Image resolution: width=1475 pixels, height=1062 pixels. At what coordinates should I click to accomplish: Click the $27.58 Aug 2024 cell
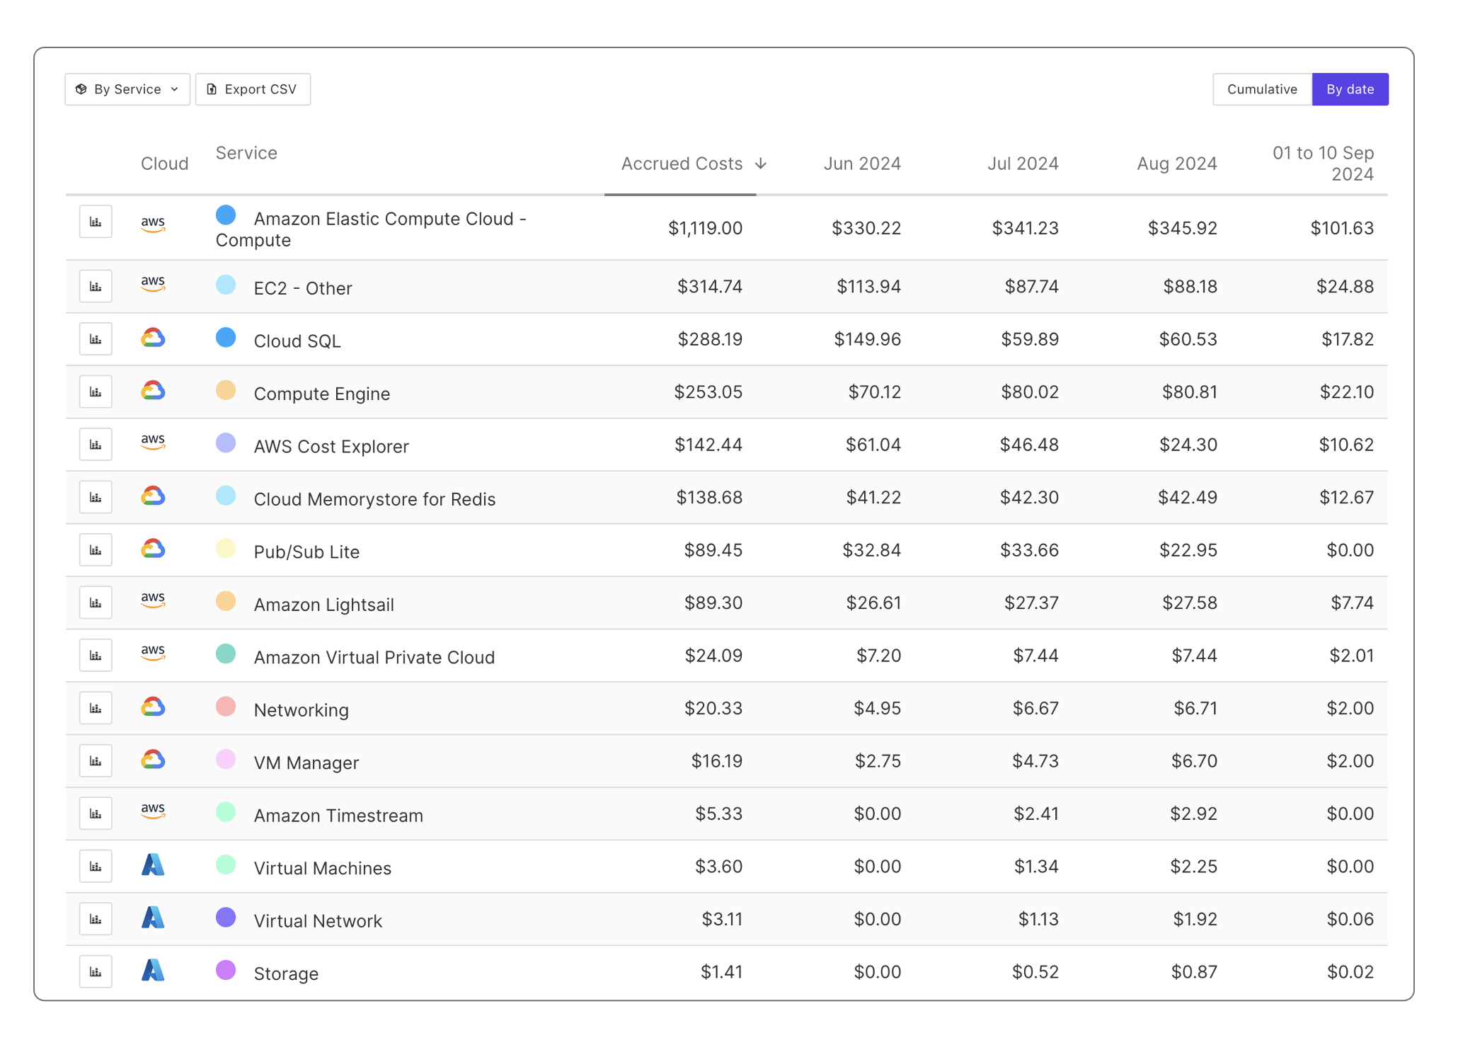(1190, 603)
